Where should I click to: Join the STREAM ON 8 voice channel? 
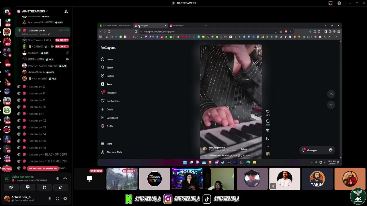click(42, 94)
